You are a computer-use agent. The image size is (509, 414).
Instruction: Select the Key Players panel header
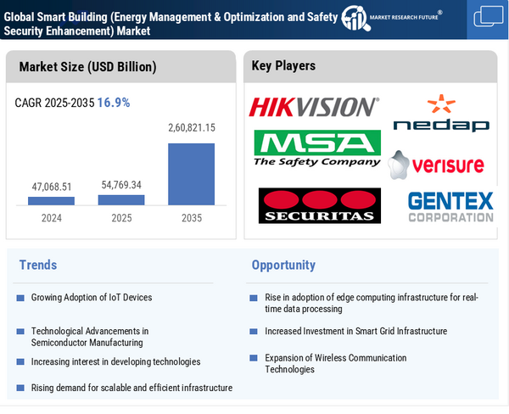[283, 66]
